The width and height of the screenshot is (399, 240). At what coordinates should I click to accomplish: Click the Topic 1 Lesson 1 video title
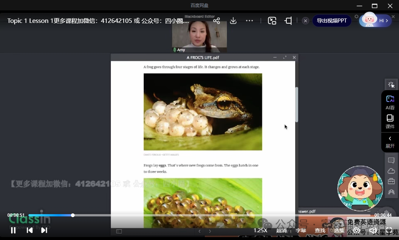98,21
